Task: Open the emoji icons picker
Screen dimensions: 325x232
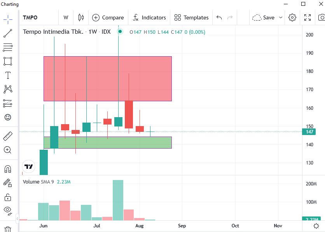Action: 8,117
